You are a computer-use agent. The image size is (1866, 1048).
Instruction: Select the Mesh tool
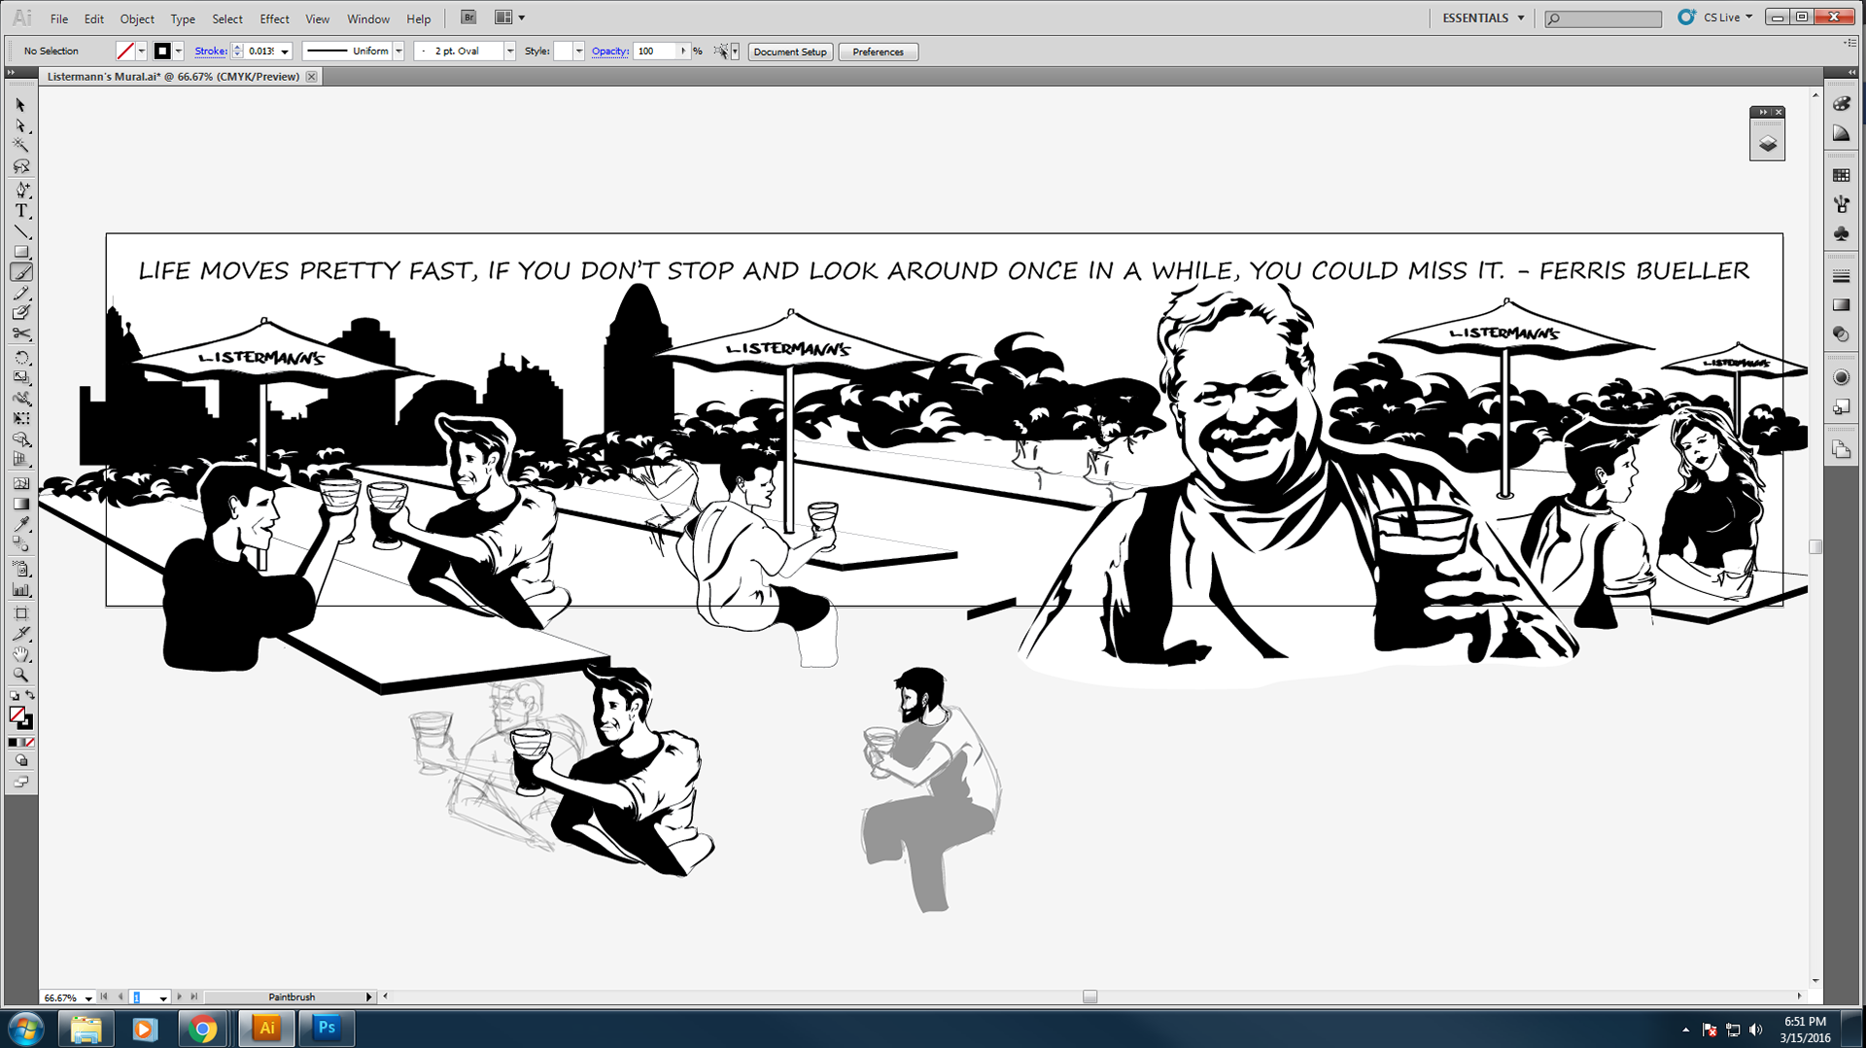coord(20,483)
